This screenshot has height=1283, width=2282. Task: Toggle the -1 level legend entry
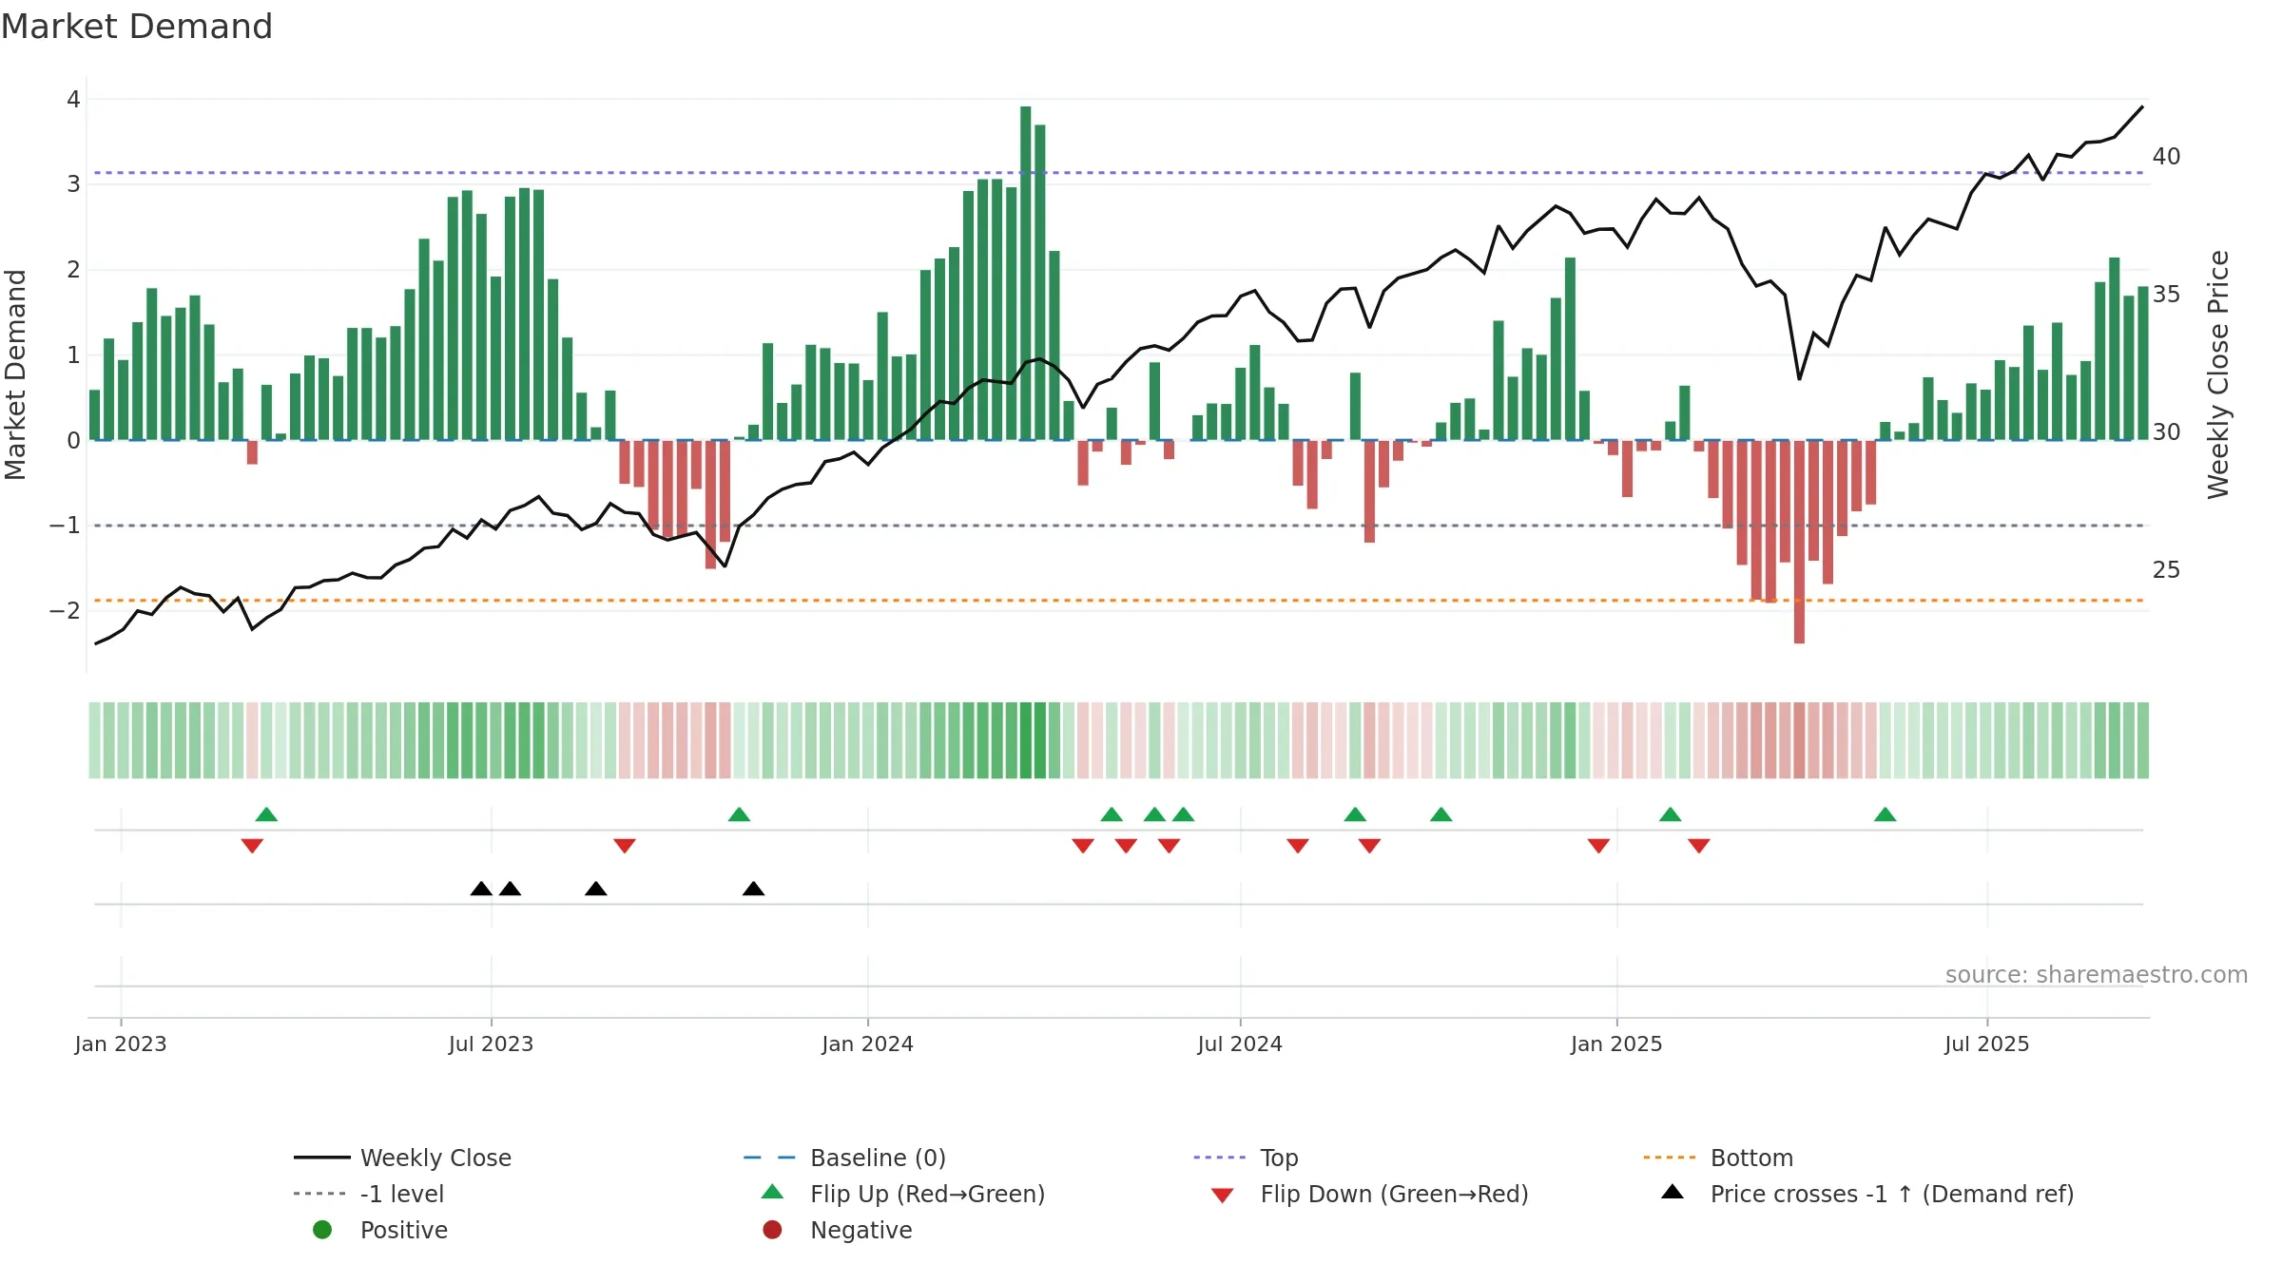(369, 1194)
